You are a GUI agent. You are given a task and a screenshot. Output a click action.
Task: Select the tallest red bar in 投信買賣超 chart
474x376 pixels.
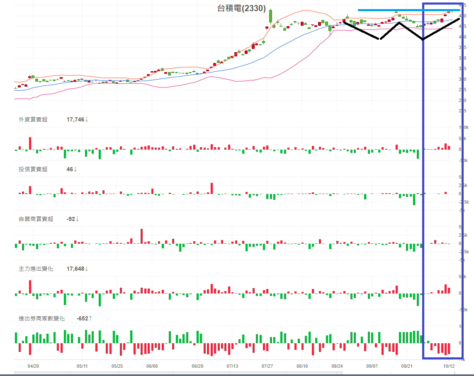pyautogui.click(x=211, y=188)
